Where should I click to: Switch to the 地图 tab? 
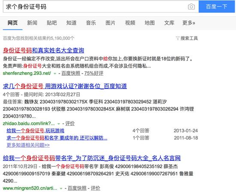tap(150, 23)
